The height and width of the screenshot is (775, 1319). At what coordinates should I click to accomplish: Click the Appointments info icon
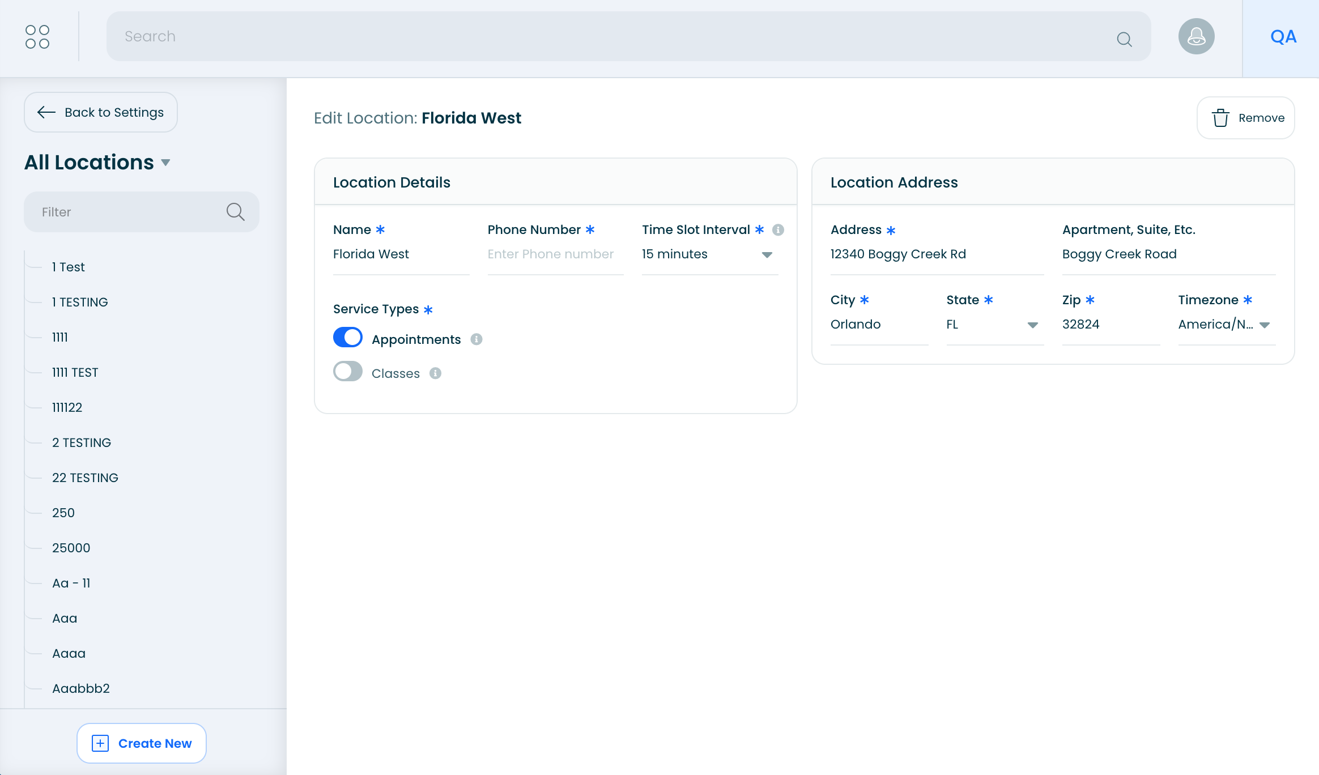click(x=476, y=339)
